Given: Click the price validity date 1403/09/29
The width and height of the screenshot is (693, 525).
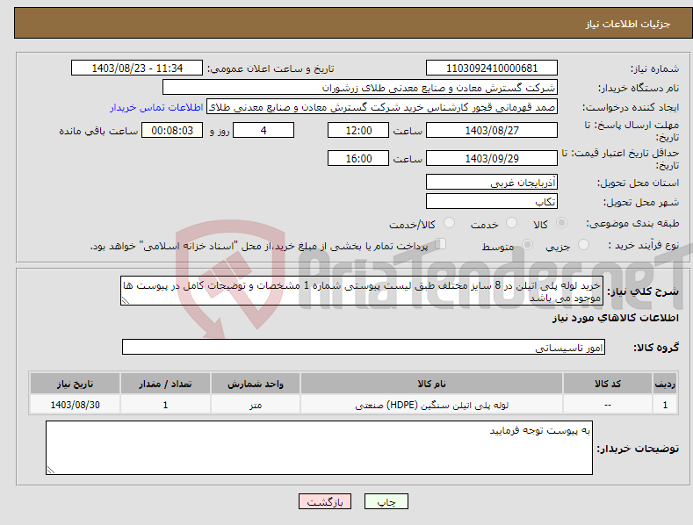Looking at the screenshot, I should (492, 158).
